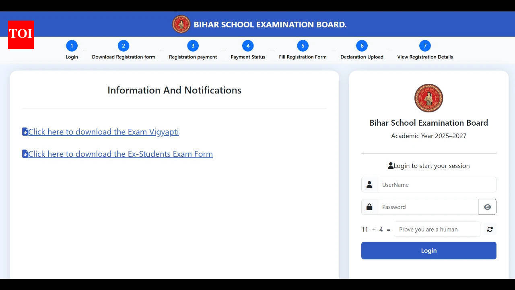Click the Information And Notifications heading
The width and height of the screenshot is (515, 290).
tap(174, 90)
